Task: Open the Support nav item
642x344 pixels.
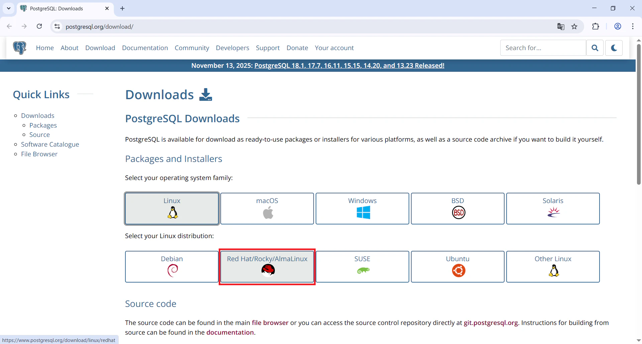Action: 268,48
